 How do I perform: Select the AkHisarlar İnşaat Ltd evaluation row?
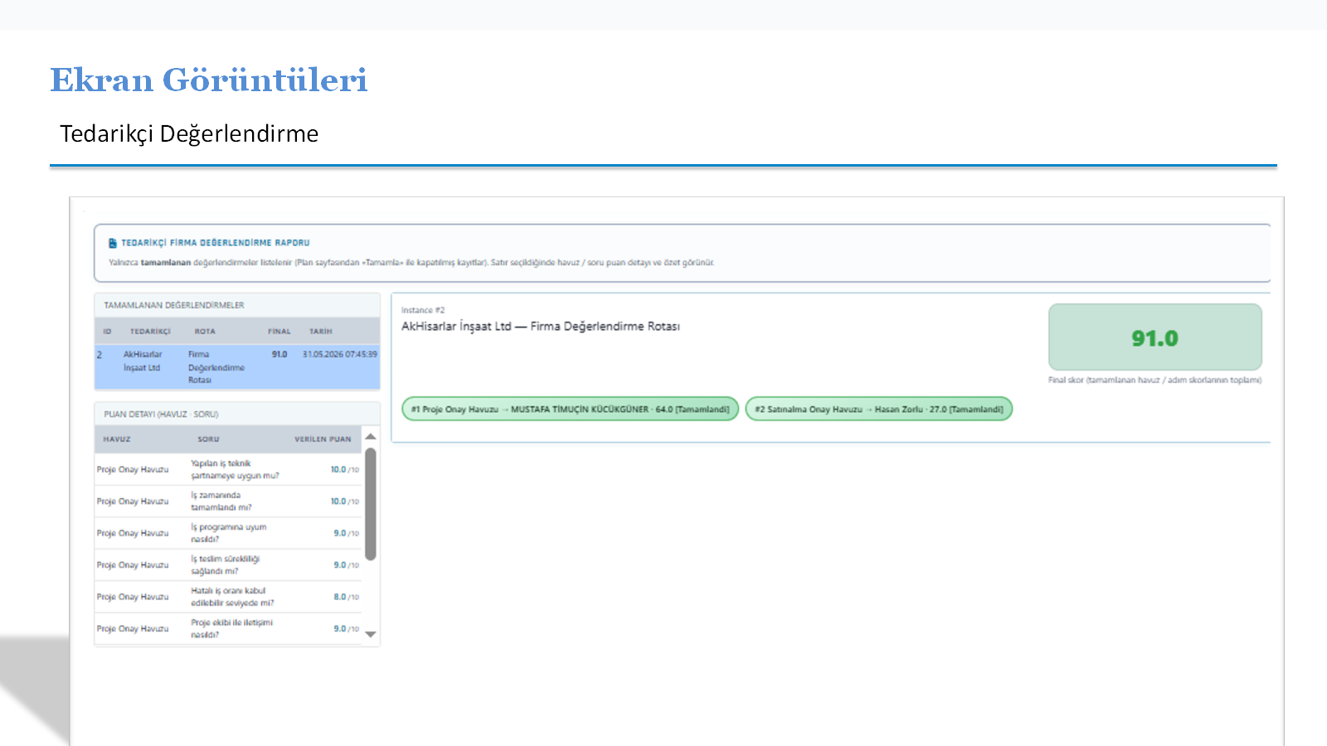click(237, 367)
